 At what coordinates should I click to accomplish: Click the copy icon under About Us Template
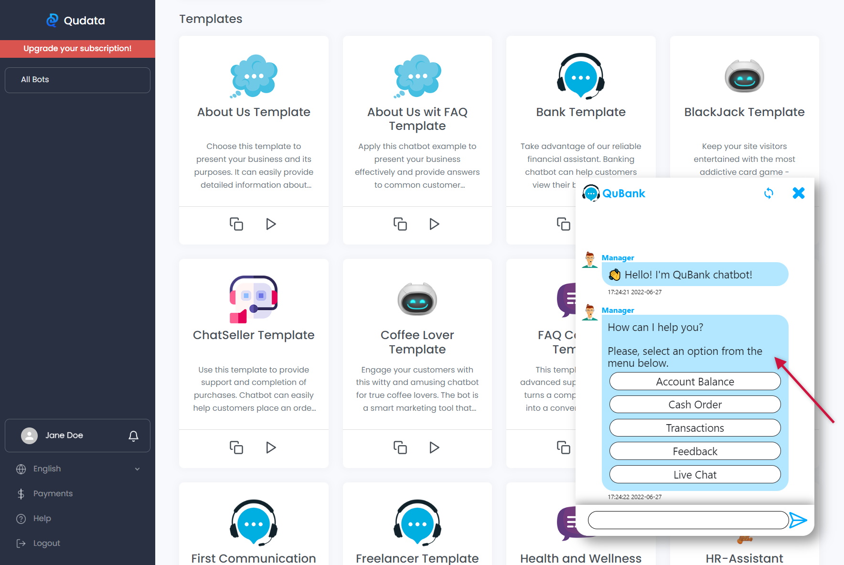point(236,224)
